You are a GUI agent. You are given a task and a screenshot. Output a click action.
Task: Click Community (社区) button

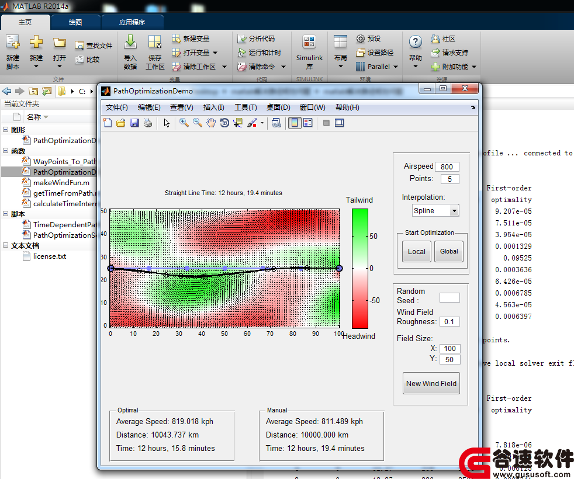click(443, 39)
